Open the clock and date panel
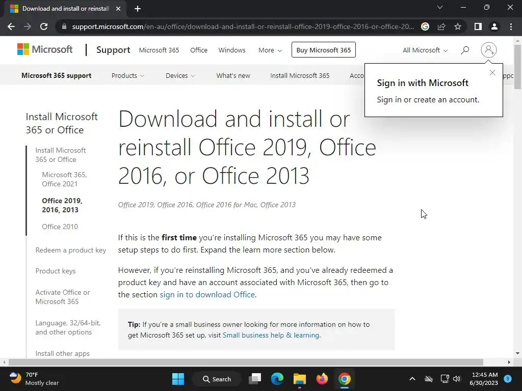Viewport: 522px width, 391px height. [x=483, y=379]
